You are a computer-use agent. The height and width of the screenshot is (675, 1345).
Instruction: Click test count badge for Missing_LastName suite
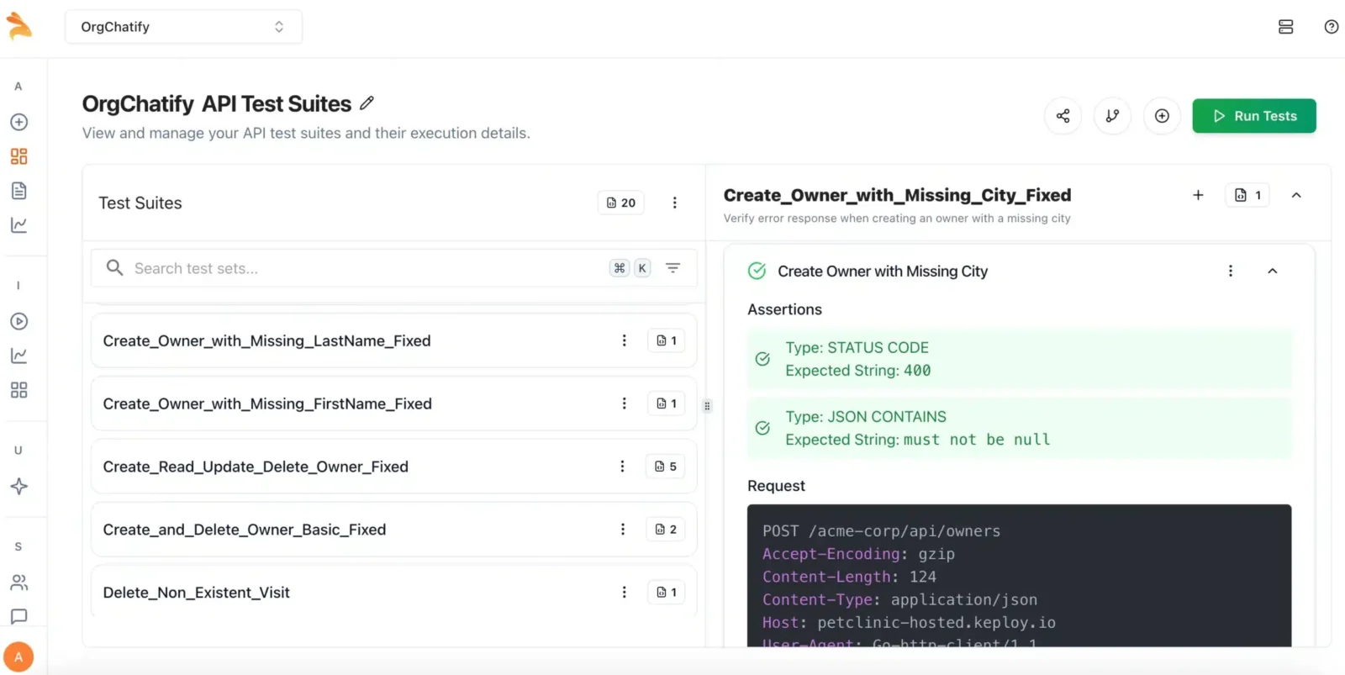[667, 340]
